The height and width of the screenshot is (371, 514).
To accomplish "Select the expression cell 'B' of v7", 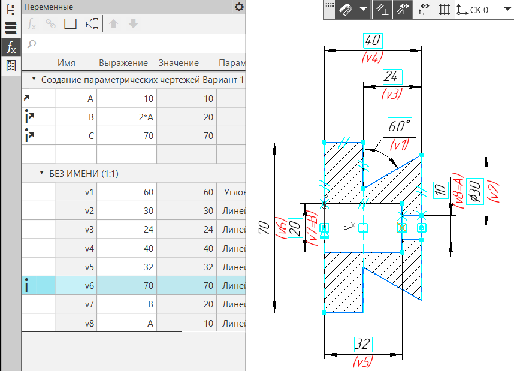I will point(126,304).
